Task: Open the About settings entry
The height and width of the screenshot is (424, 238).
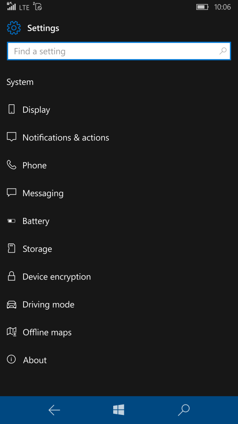Action: tap(35, 360)
